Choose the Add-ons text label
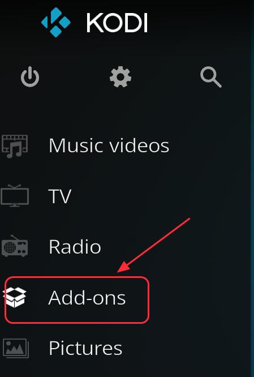The width and height of the screenshot is (254, 377). point(87,297)
